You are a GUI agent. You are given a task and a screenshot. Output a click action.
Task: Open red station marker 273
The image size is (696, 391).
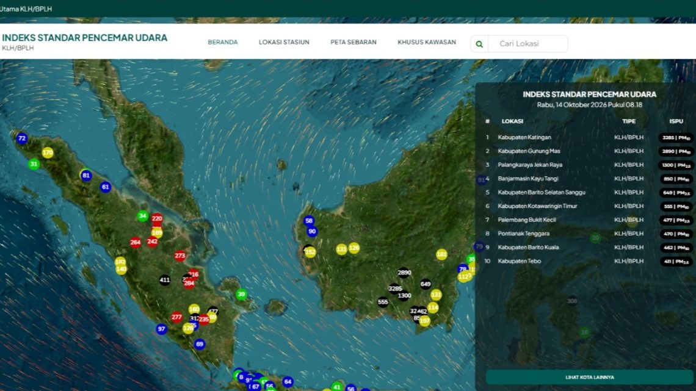coord(179,256)
